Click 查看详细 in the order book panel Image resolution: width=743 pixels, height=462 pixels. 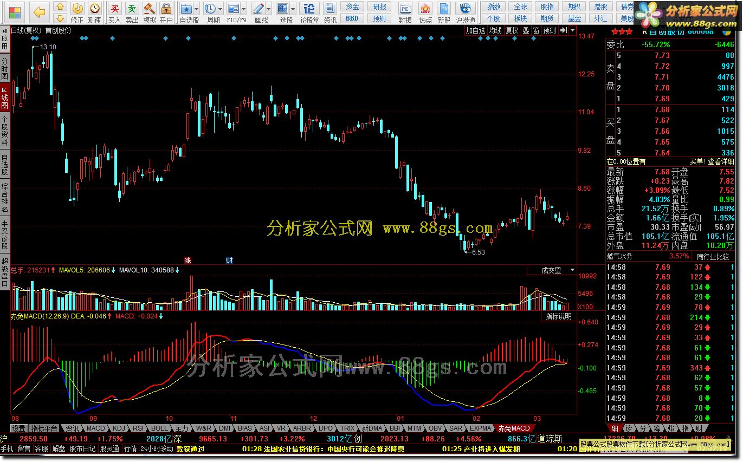[x=722, y=161]
